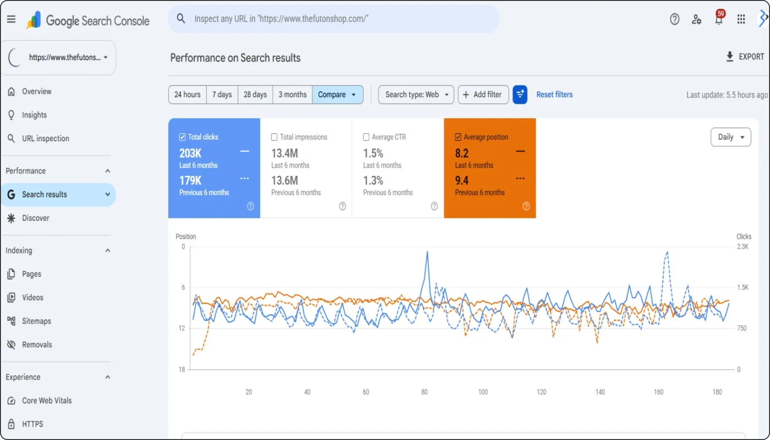Image resolution: width=770 pixels, height=440 pixels.
Task: Open notifications bell with 59 badge
Action: coord(719,18)
